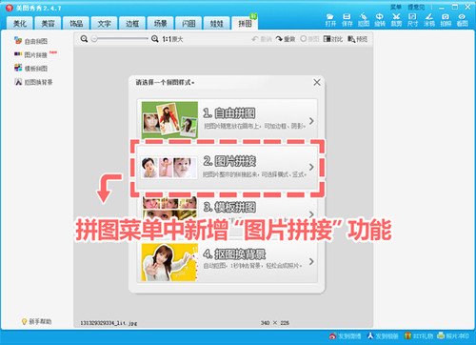
Task: Click the Meitu logo in title bar
Action: 10,8
